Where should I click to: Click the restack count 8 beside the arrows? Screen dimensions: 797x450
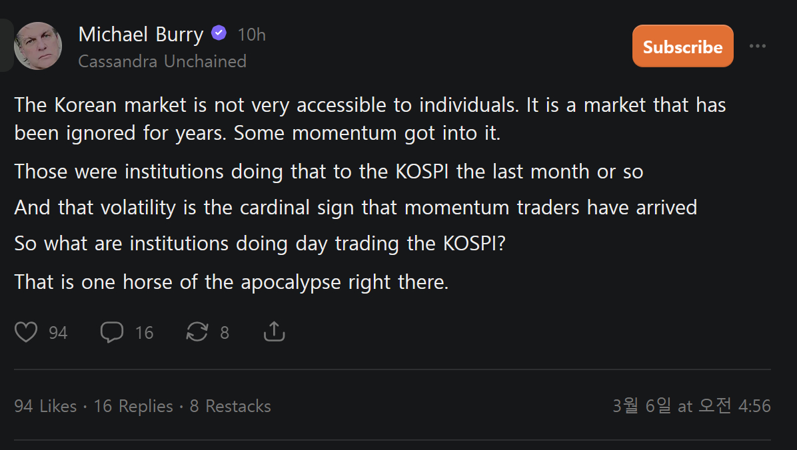pyautogui.click(x=225, y=332)
